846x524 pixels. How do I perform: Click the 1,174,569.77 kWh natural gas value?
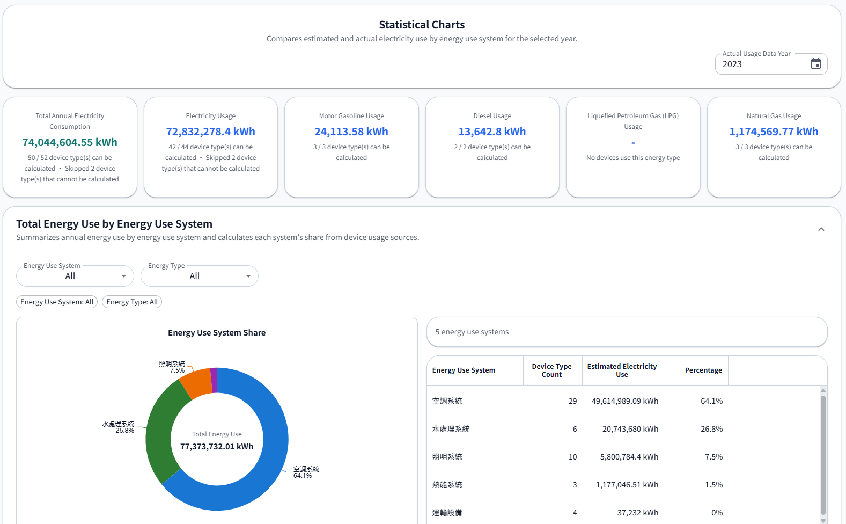tap(774, 132)
